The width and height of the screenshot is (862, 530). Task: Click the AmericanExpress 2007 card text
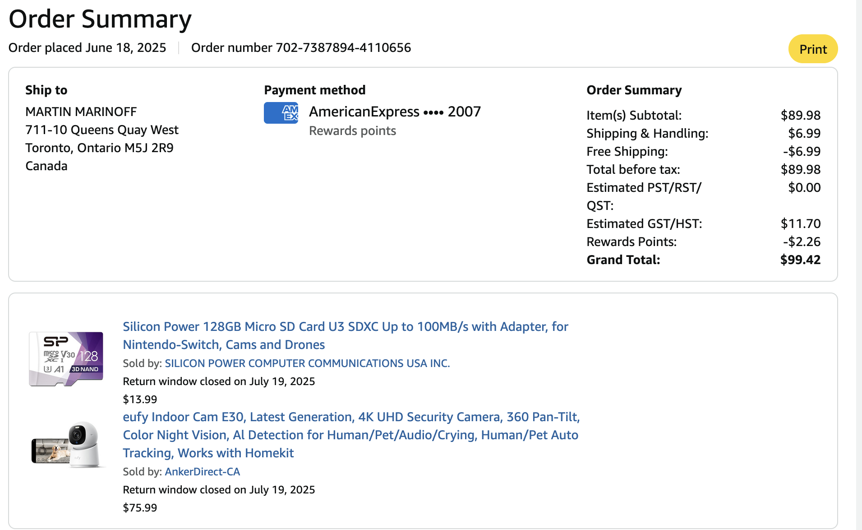pyautogui.click(x=395, y=112)
